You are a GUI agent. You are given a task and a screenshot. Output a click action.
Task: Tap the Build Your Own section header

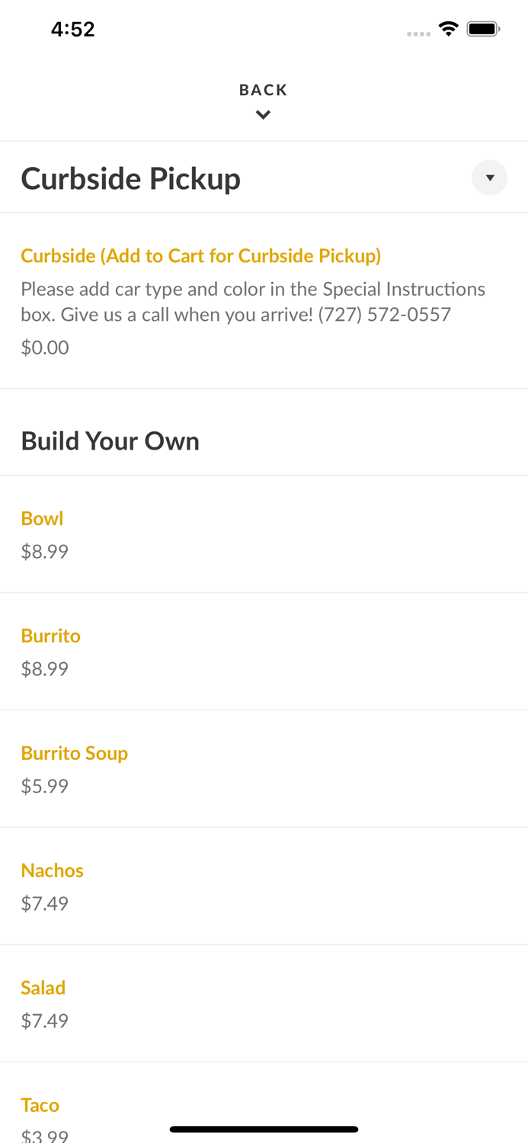[x=110, y=440]
